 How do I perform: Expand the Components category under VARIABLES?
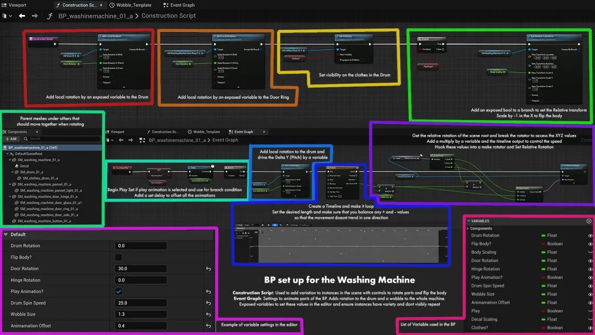pyautogui.click(x=468, y=229)
